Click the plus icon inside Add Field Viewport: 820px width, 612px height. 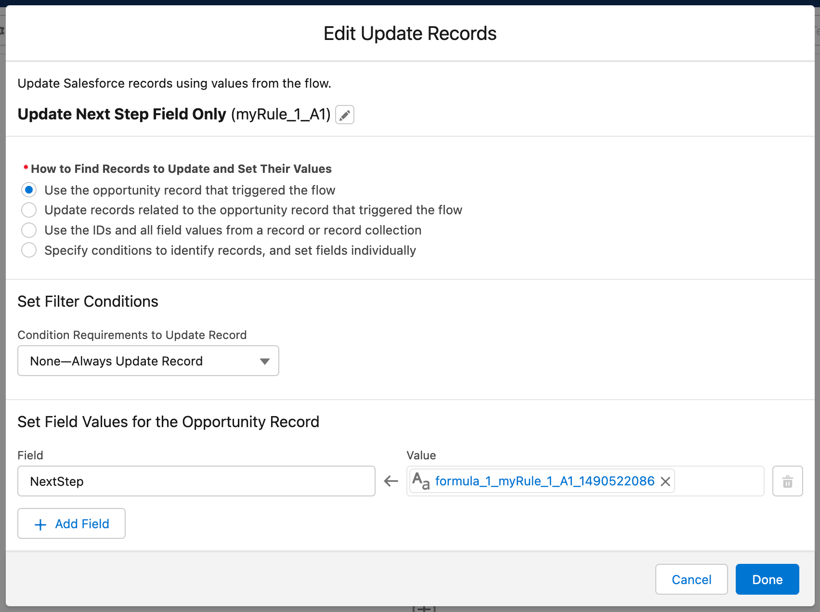[41, 524]
